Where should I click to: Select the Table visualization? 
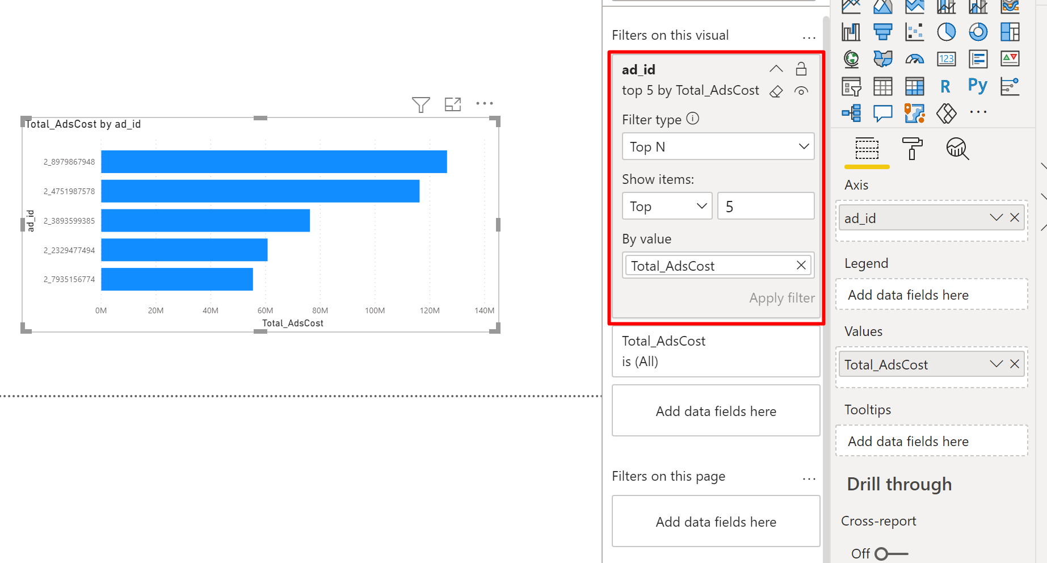882,86
